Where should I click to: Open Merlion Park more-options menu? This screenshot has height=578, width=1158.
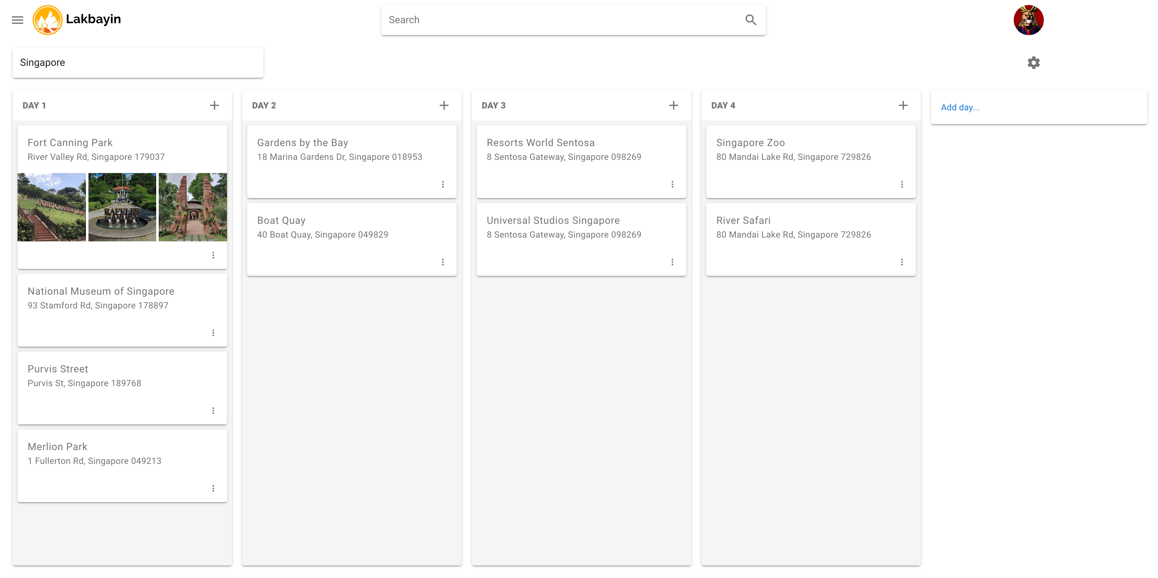(213, 488)
